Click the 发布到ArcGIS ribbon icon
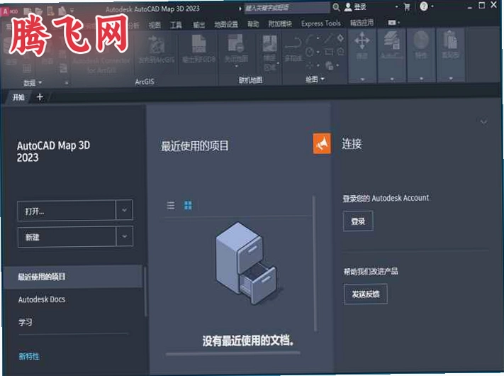The width and height of the screenshot is (504, 376). (x=157, y=45)
